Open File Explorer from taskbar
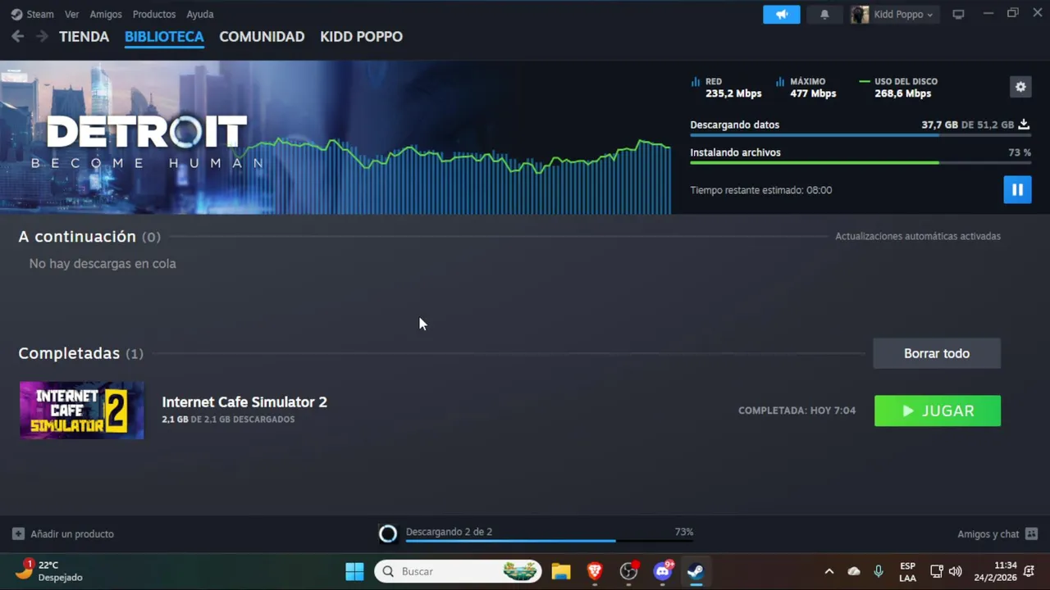The image size is (1050, 590). (x=561, y=571)
